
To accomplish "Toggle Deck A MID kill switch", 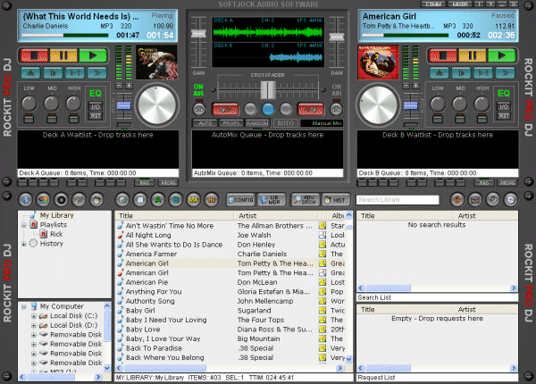I will [x=52, y=119].
